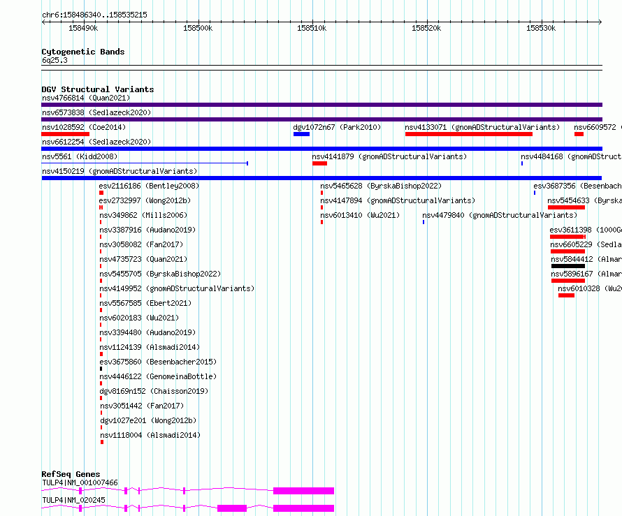Click esv3687356 (Besenbacher) variant label

577,186
